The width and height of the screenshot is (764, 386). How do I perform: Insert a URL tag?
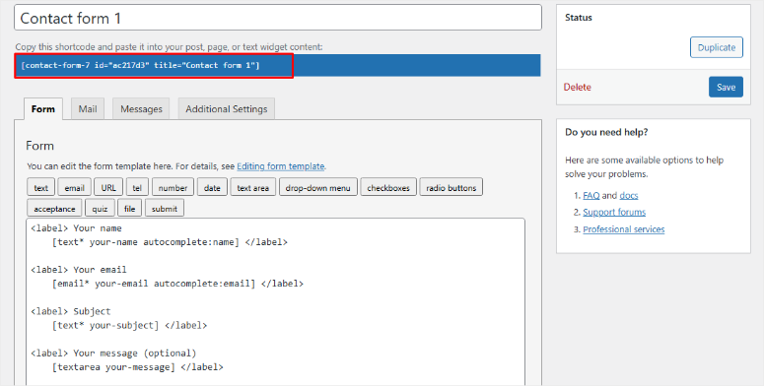pyautogui.click(x=108, y=188)
